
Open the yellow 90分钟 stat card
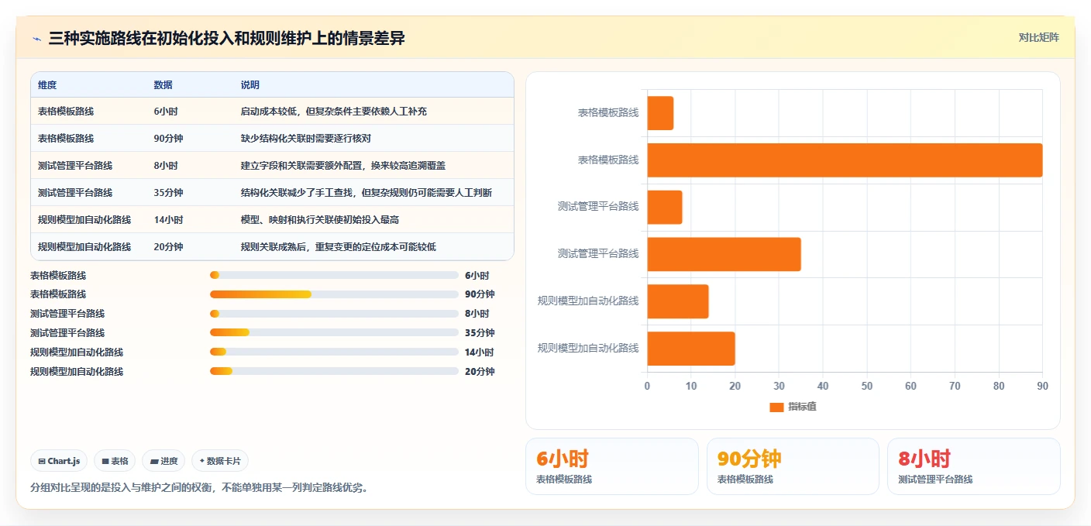(x=793, y=466)
